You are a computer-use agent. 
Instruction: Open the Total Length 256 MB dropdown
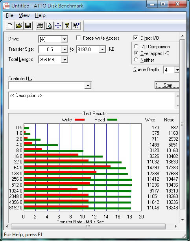[x=65, y=60]
